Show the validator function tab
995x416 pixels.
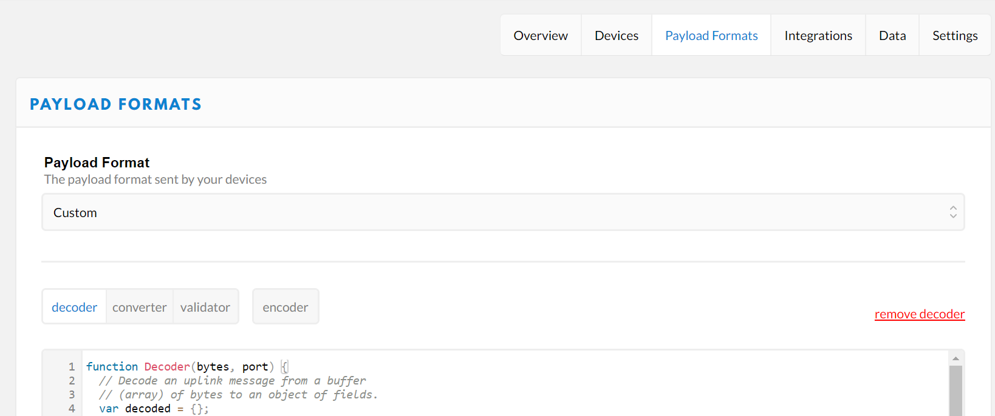(205, 307)
